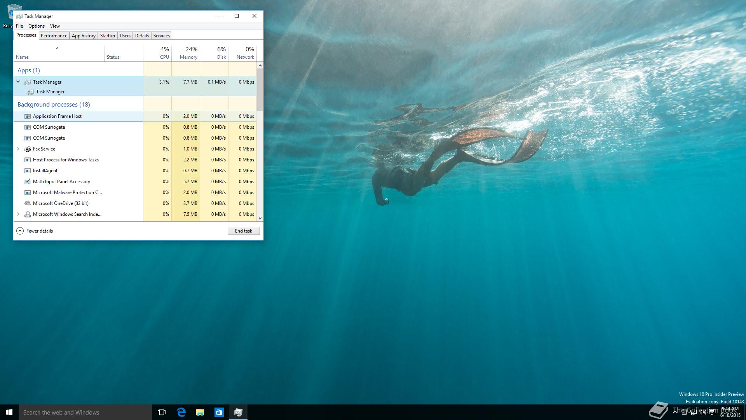Open Task View from the taskbar
The height and width of the screenshot is (420, 746).
(162, 412)
